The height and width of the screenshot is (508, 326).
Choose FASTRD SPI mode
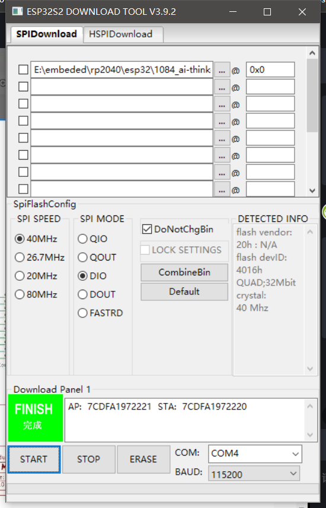coord(100,313)
